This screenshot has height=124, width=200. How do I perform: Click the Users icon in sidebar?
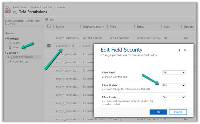(10, 47)
